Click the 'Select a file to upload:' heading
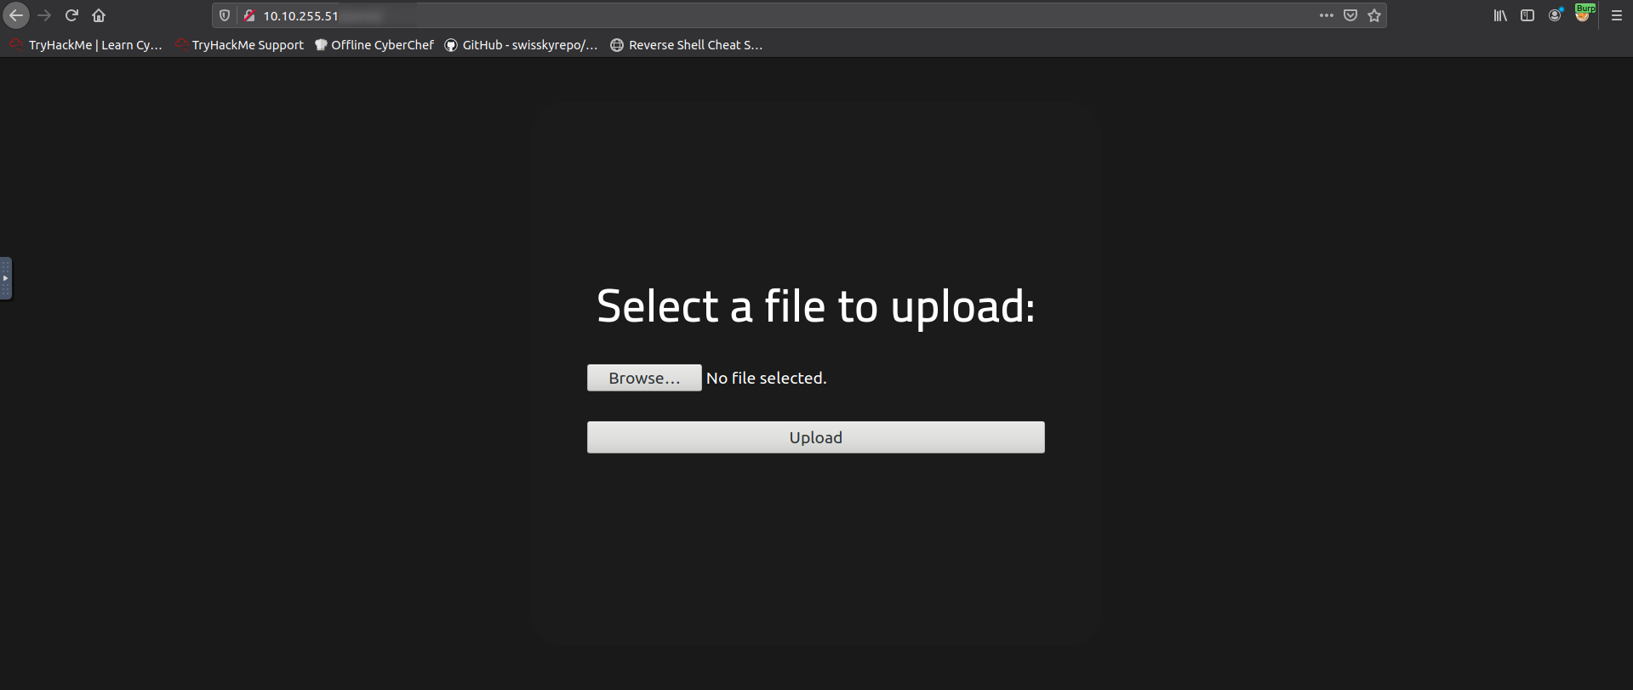The height and width of the screenshot is (690, 1633). (815, 306)
